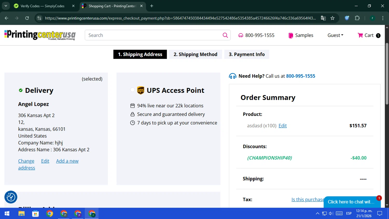
Task: Click the Edit link under the delivery address
Action: [x=45, y=161]
